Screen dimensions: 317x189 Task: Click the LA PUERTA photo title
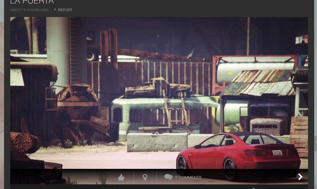32,2
